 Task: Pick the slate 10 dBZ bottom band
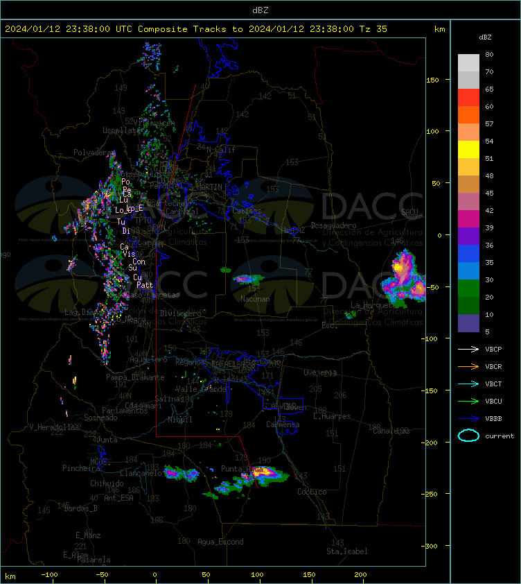[468, 323]
